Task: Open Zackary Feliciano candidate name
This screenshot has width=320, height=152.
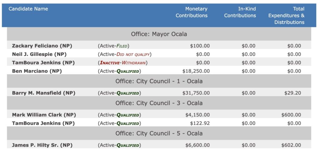Action: 42,46
